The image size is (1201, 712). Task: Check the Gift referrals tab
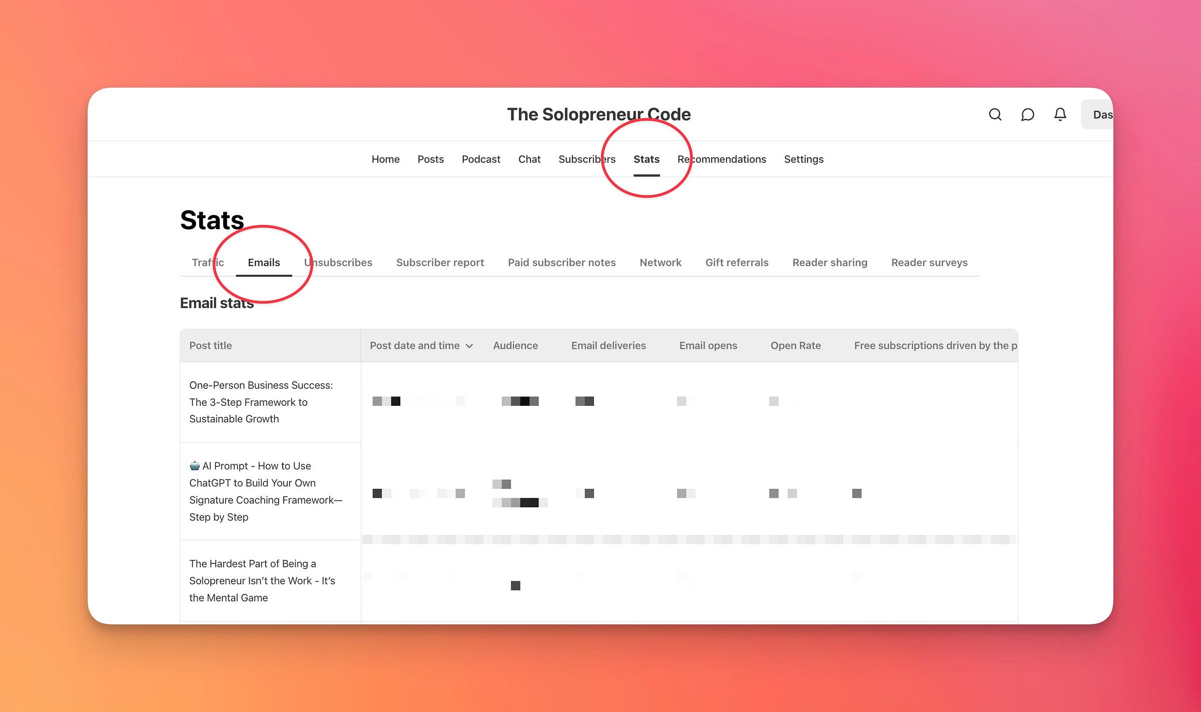coord(737,262)
